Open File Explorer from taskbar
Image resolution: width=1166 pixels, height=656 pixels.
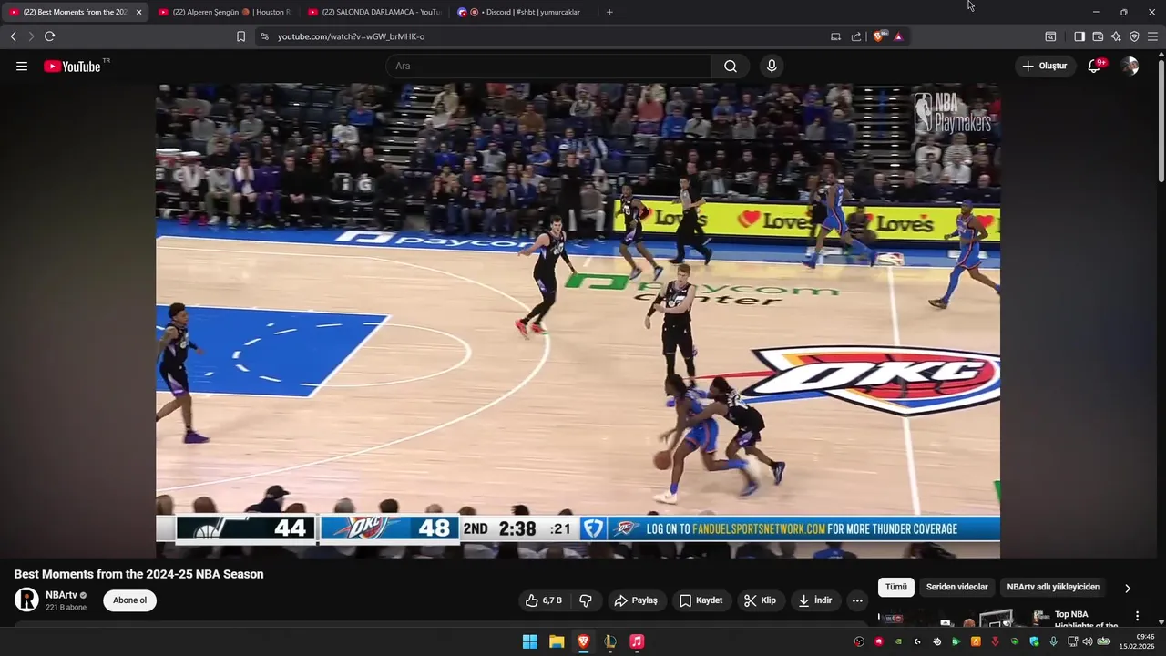point(557,641)
